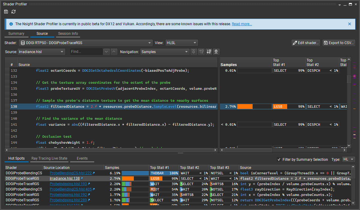Refresh the profiler data
The image size is (360, 210).
pos(13,11)
